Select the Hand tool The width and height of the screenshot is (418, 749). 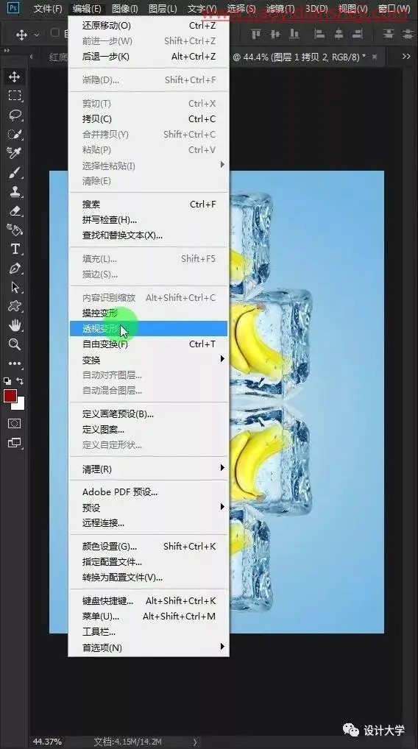click(x=14, y=325)
